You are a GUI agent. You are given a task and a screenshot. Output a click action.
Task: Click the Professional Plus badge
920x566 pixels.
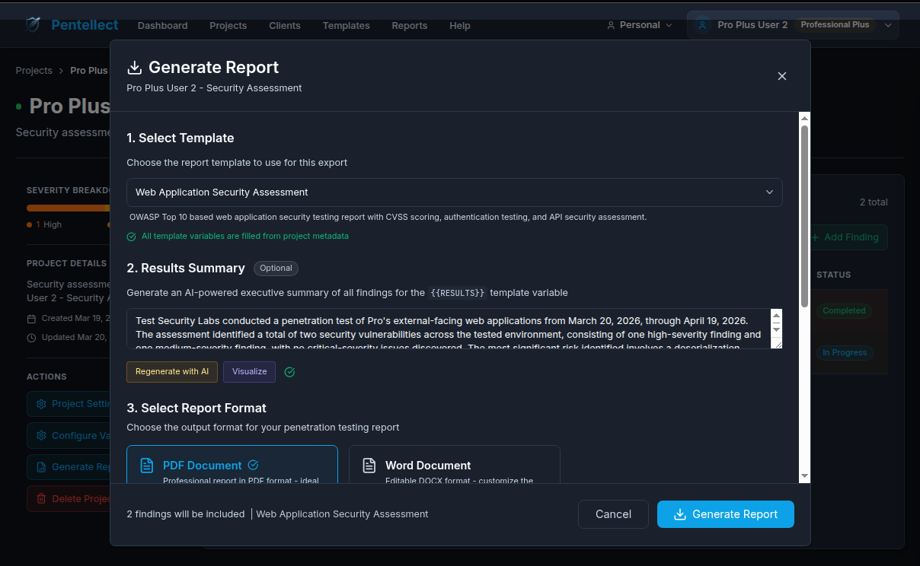tap(835, 25)
